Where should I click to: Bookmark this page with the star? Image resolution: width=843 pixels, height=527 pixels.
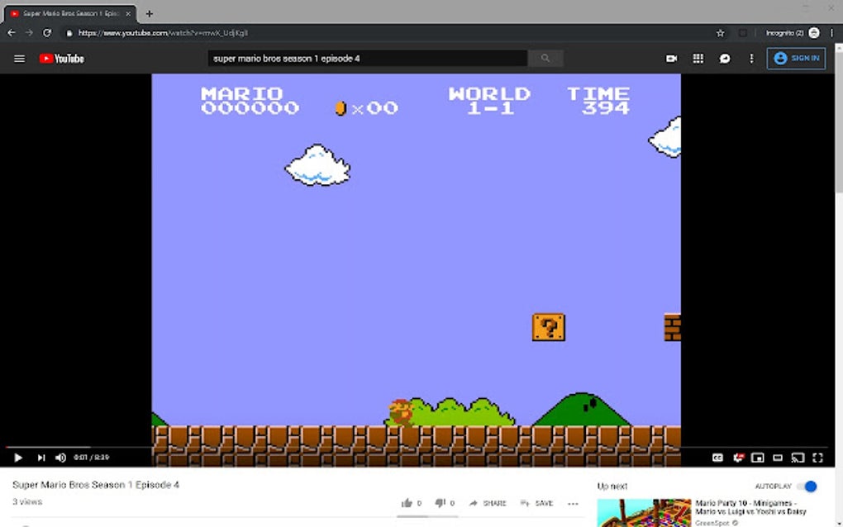point(721,33)
